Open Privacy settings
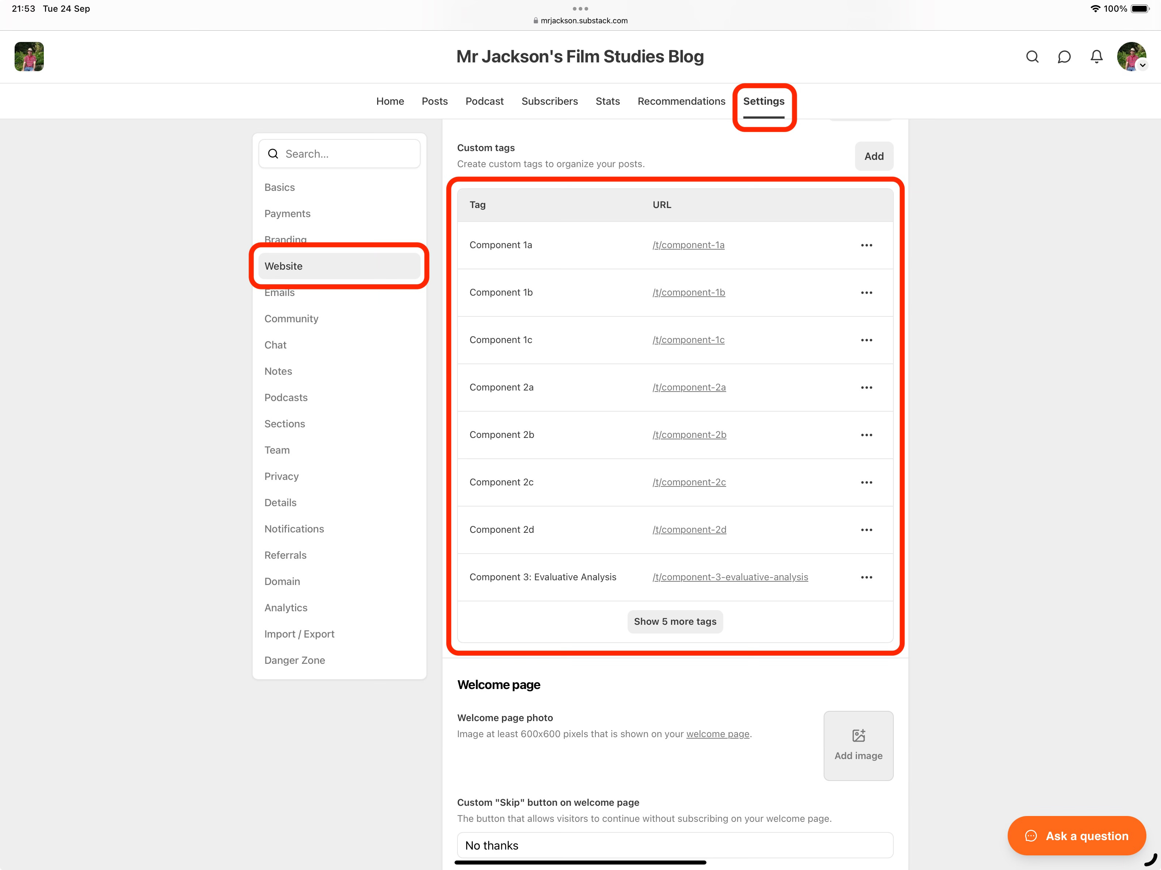 (x=339, y=476)
